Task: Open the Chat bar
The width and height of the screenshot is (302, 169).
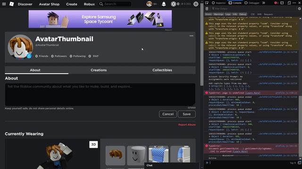Action: coord(171,166)
